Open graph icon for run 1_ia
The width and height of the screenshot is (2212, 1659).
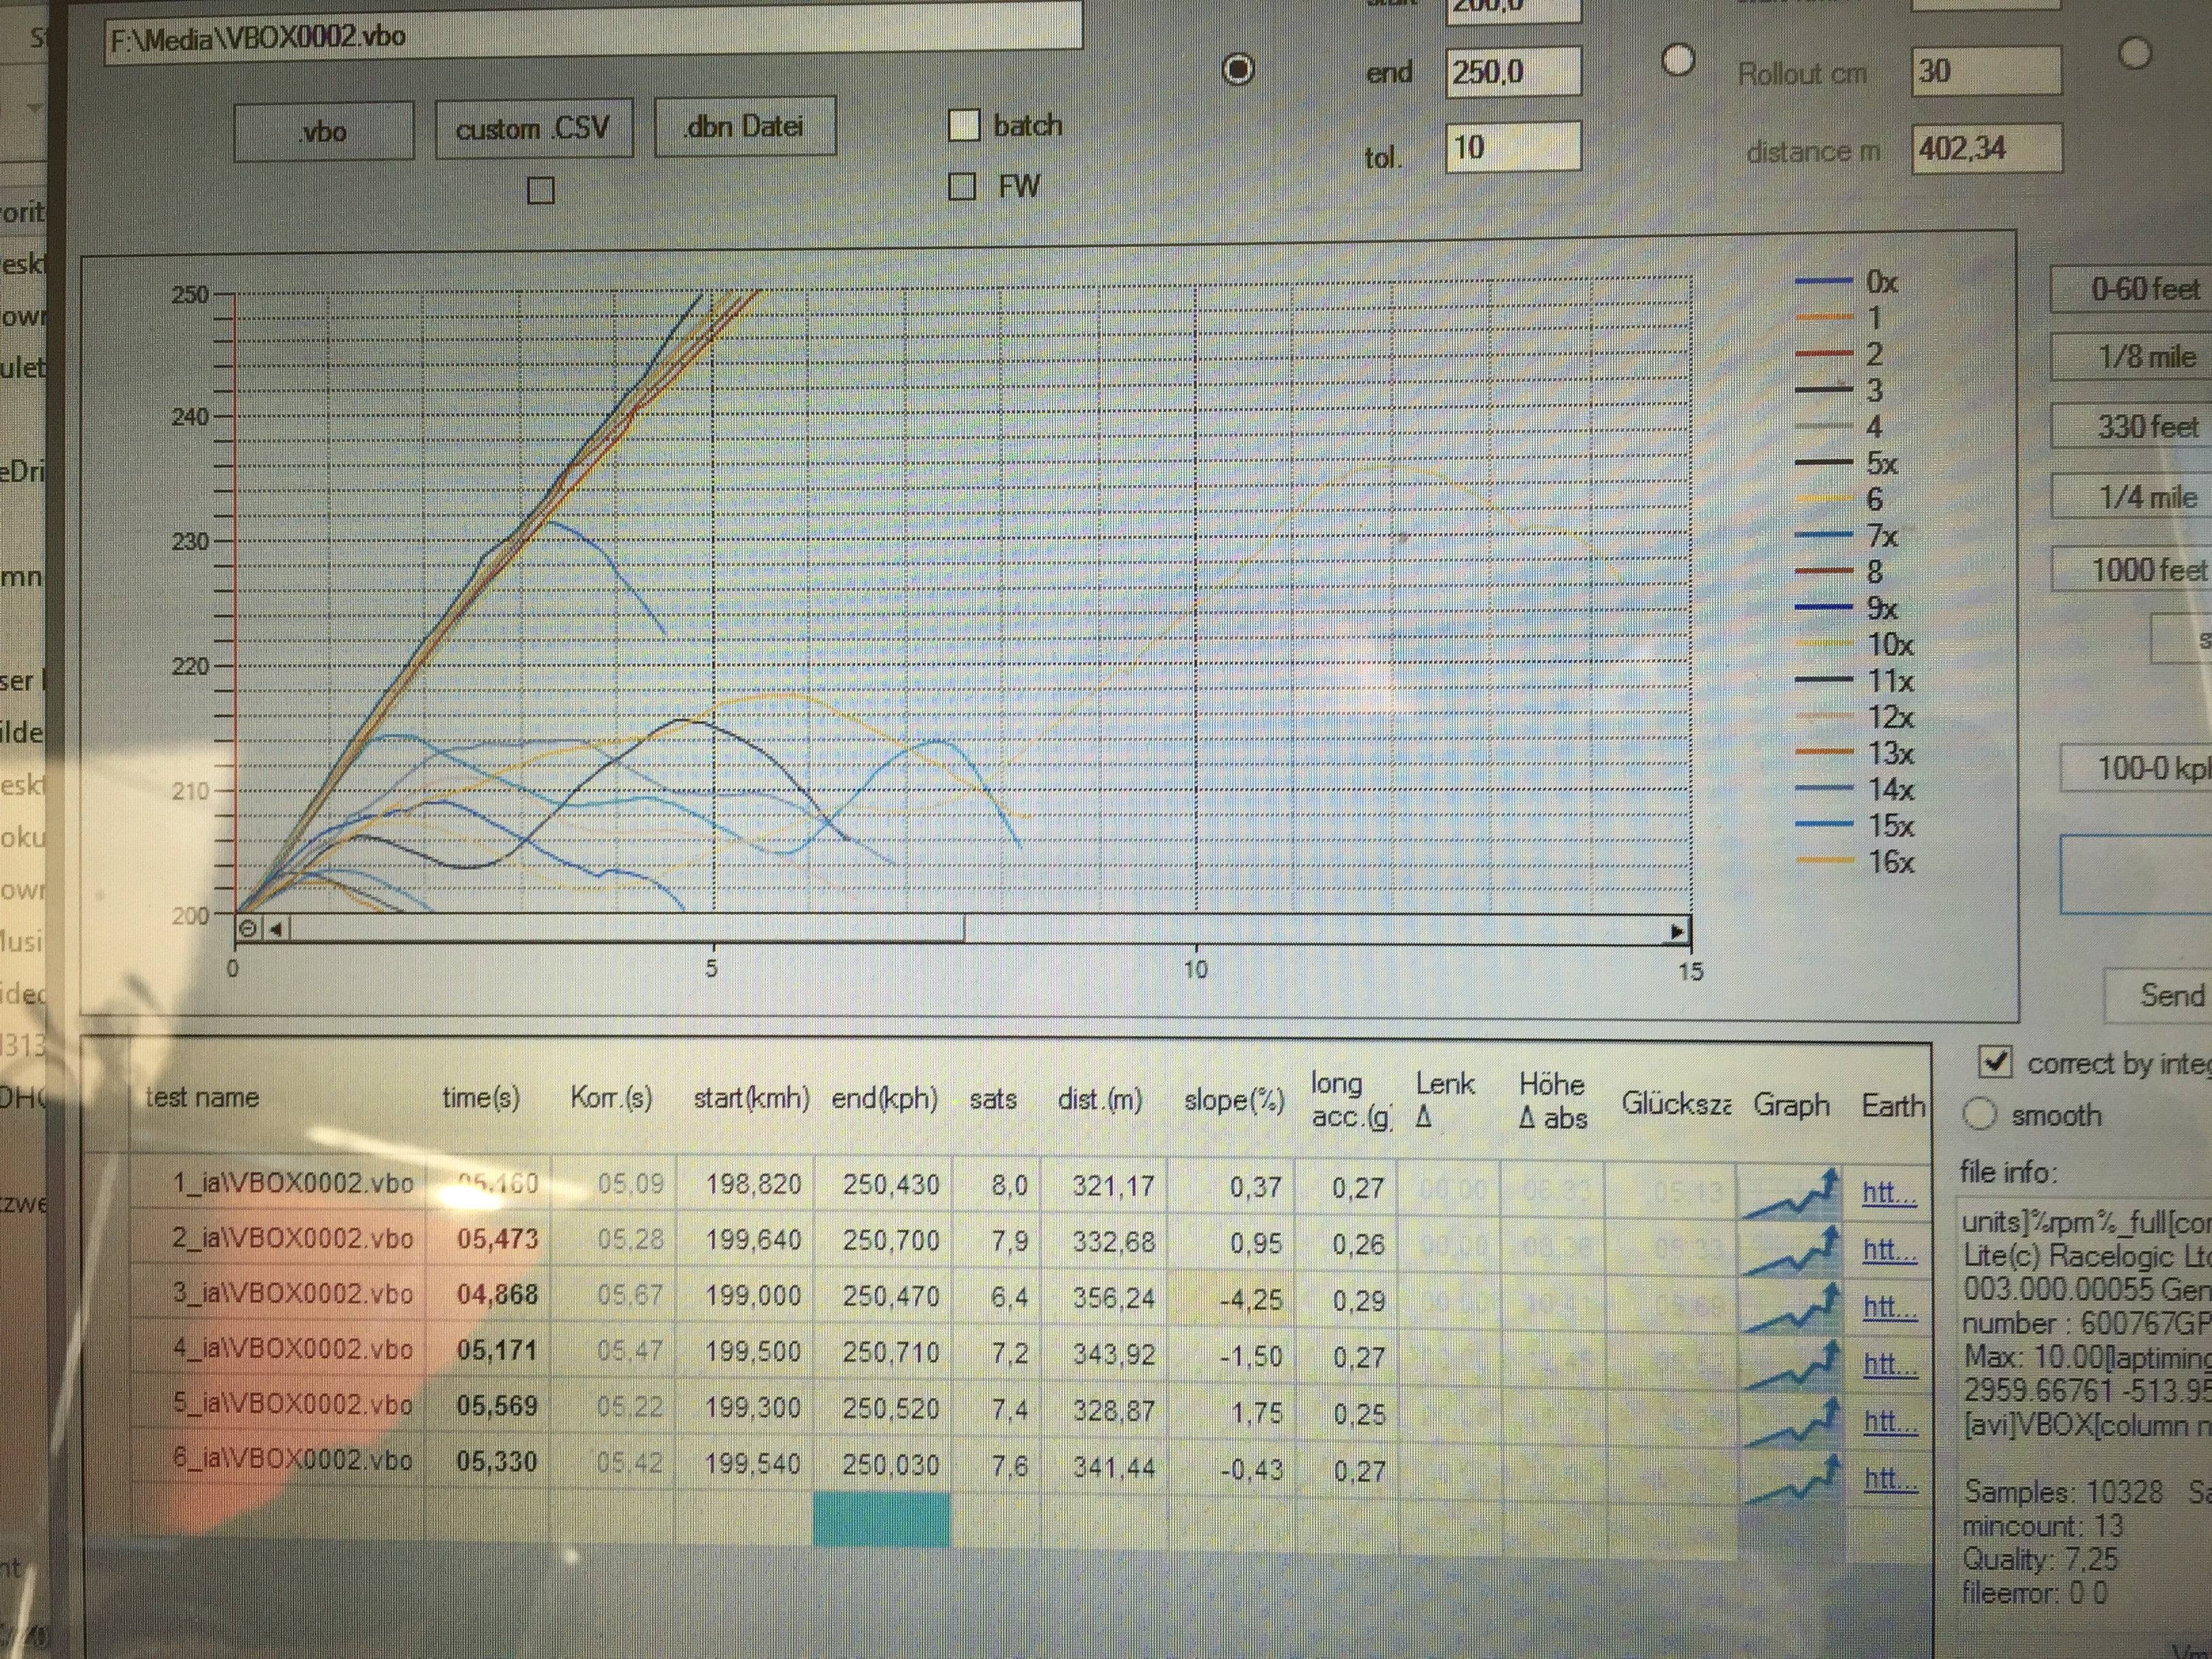[1791, 1193]
